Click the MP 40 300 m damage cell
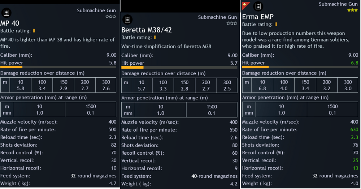This screenshot has width=361, height=189. [x=106, y=85]
